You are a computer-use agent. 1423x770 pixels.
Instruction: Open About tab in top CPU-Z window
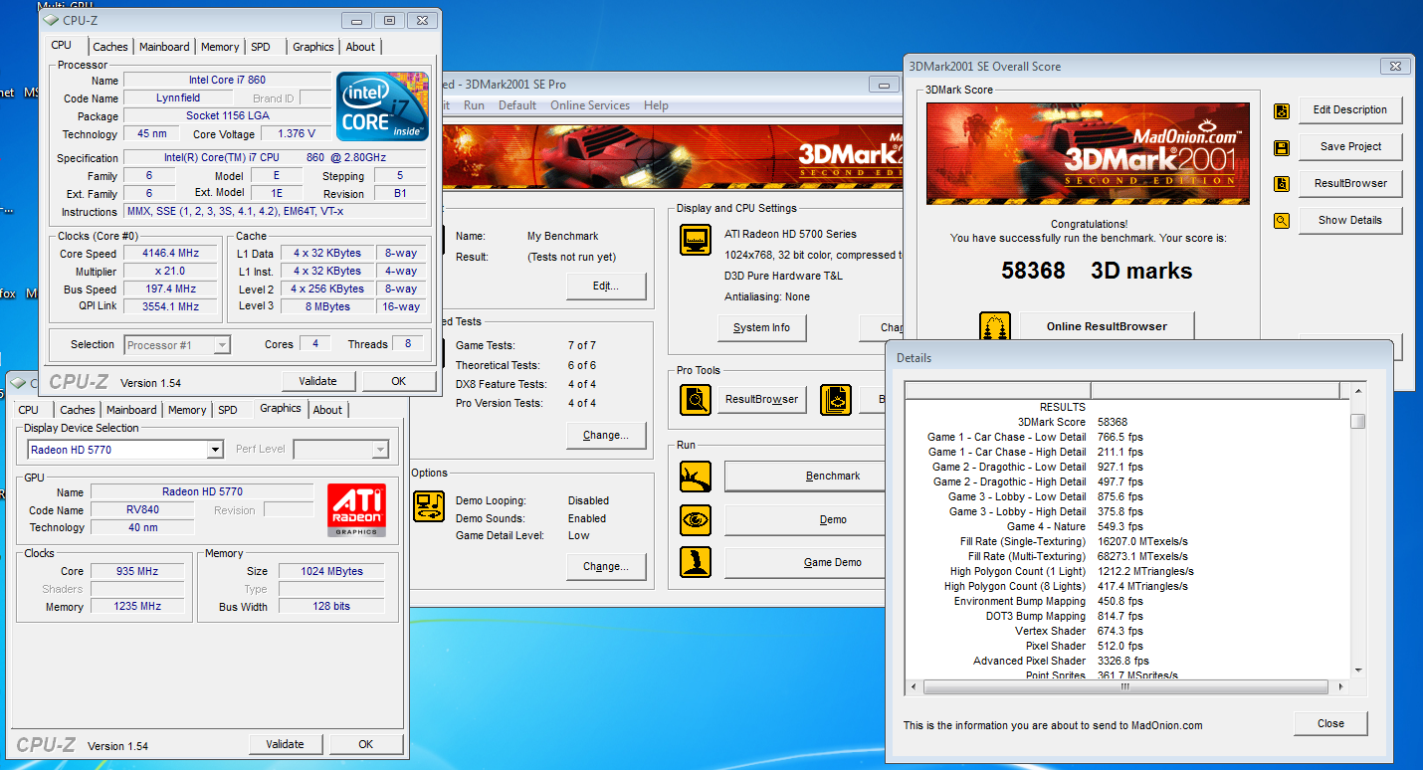click(x=360, y=47)
